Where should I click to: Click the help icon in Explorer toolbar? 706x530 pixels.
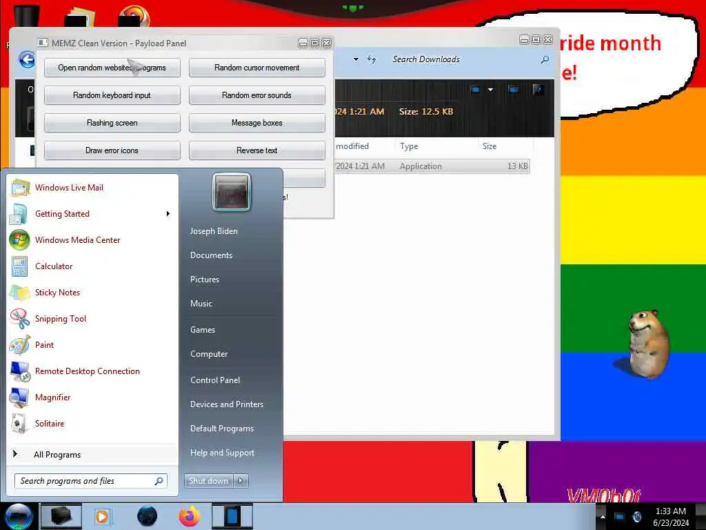click(x=538, y=90)
